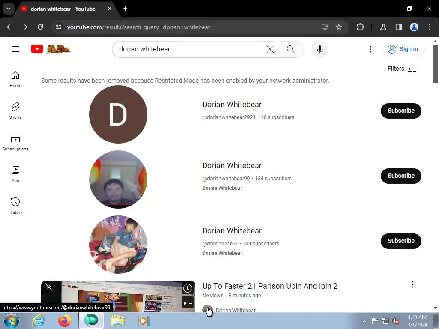Open the Action Center flag icon
Image resolution: width=439 pixels, height=329 pixels.
click(x=375, y=320)
